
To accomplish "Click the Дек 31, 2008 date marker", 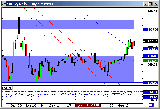I will click(x=88, y=105).
